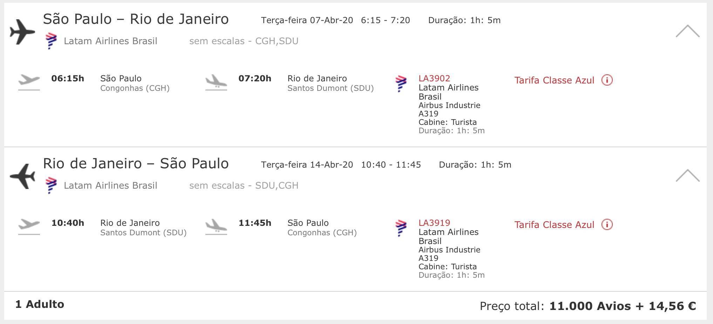Screen dimensions: 713x324
Task: Click the Latam logo next to flight LA3919
Action: coord(401,228)
